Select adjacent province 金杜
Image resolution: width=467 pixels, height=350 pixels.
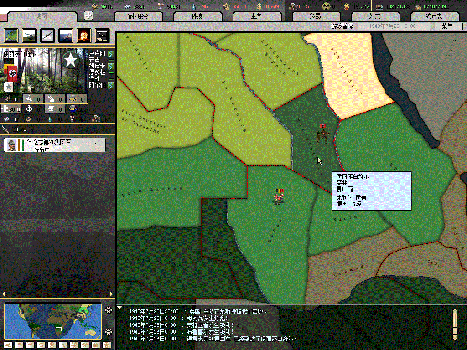(x=94, y=78)
